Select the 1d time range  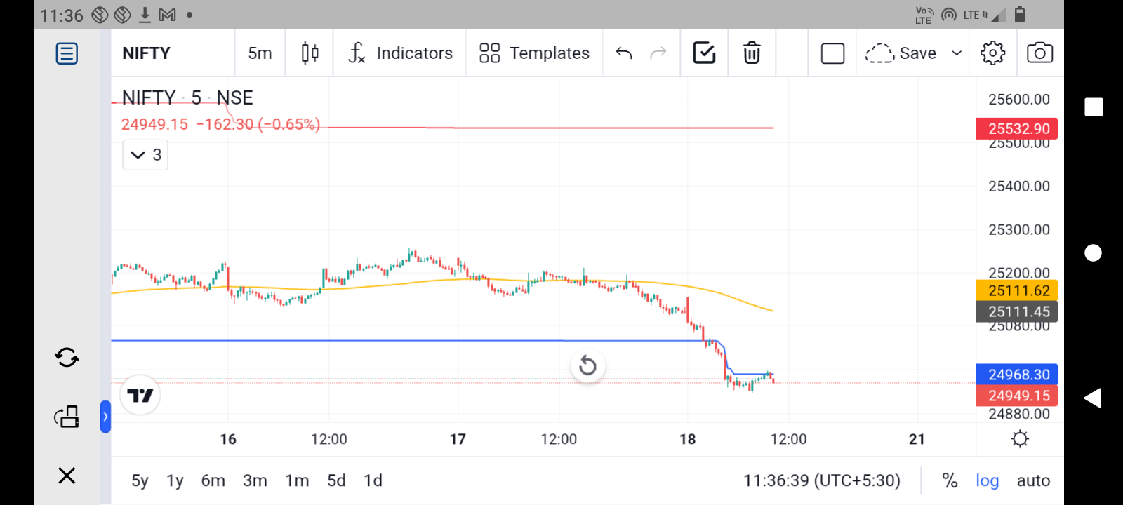(373, 480)
